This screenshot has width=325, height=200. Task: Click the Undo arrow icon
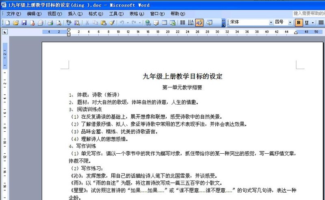(x=122, y=23)
